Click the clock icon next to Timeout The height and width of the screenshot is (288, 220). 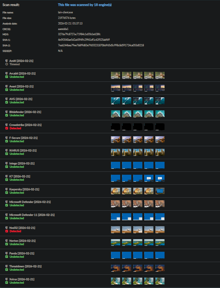pyautogui.click(x=7, y=64)
